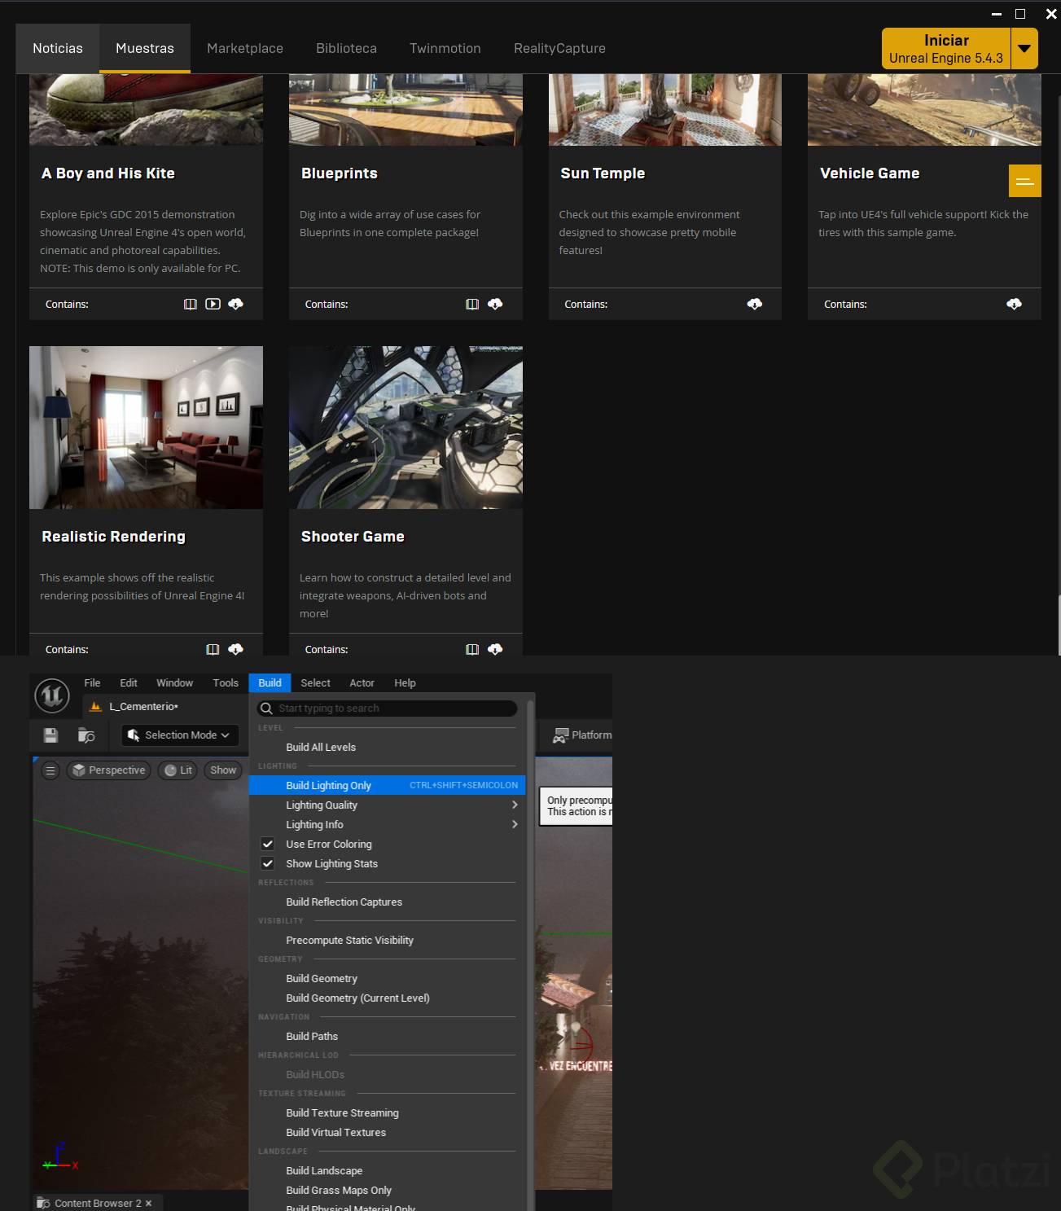Open the viewport options hamburger menu

[x=50, y=770]
